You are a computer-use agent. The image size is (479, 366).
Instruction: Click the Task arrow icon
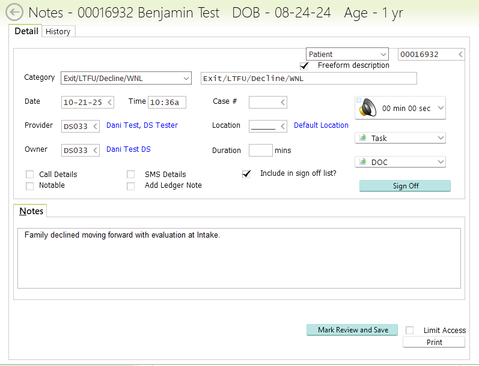[x=362, y=138]
